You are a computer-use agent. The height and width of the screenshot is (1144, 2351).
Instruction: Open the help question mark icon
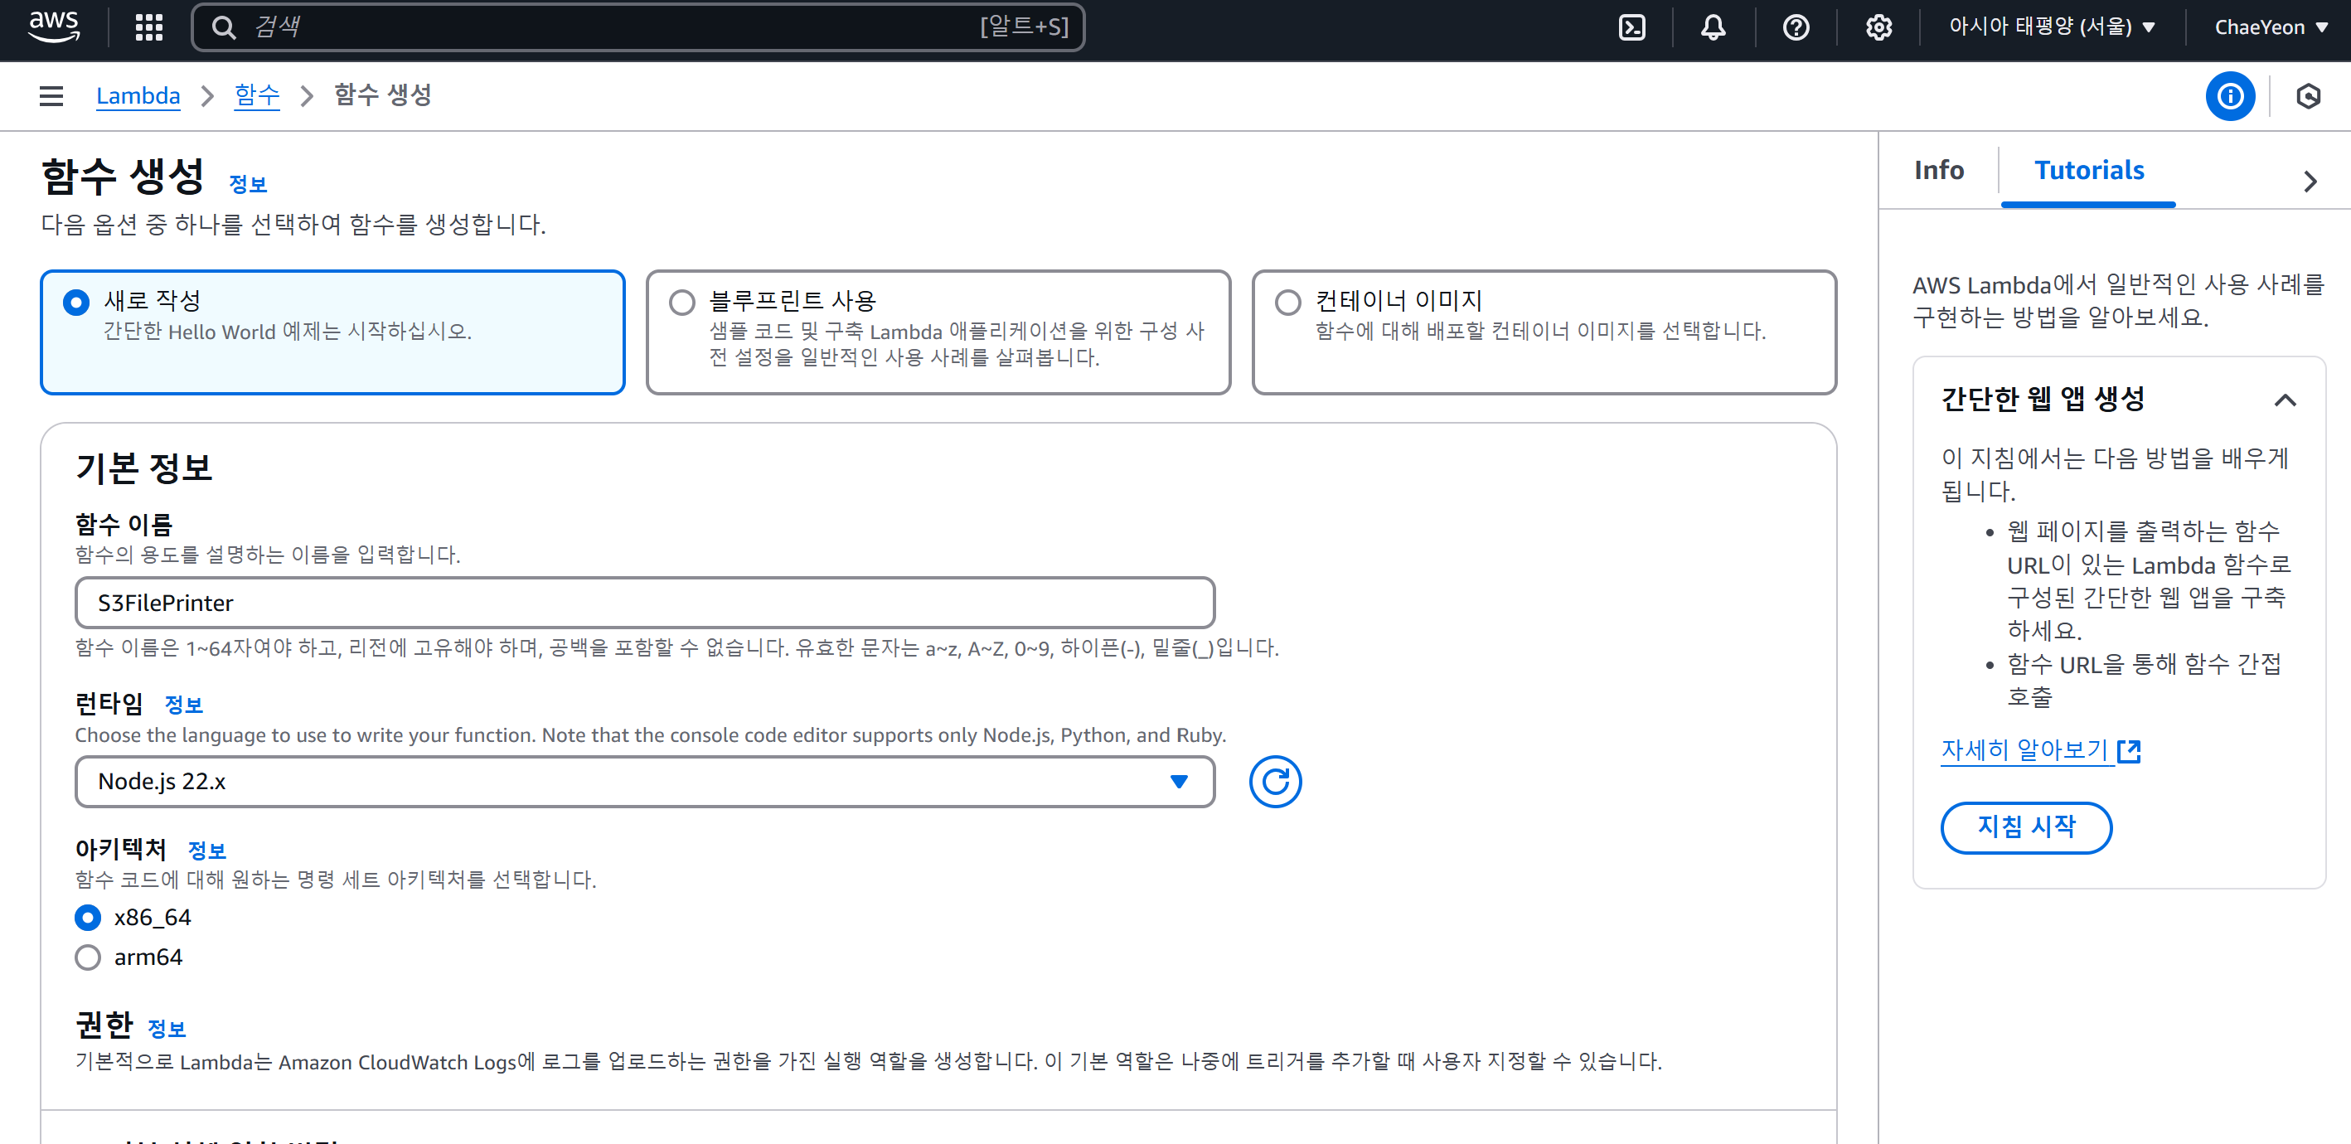1796,27
